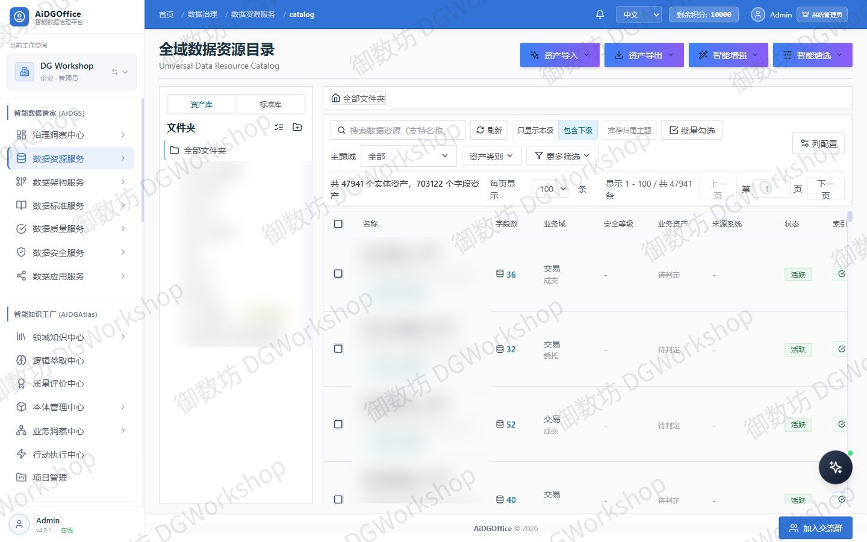867x542 pixels.
Task: Switch to the 标准库 tab
Action: [x=270, y=104]
